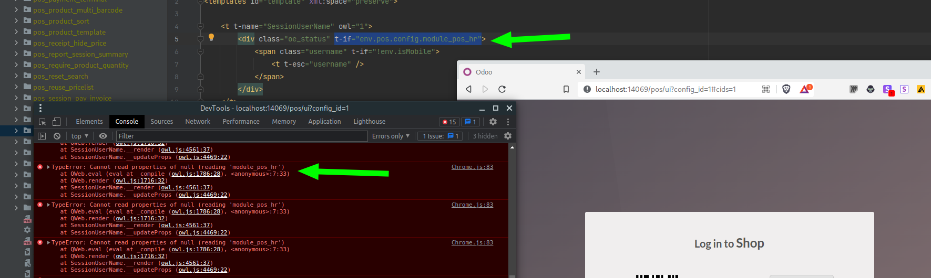This screenshot has width=931, height=278.
Task: Collapse the code fold marker on line 4
Action: pyautogui.click(x=200, y=26)
